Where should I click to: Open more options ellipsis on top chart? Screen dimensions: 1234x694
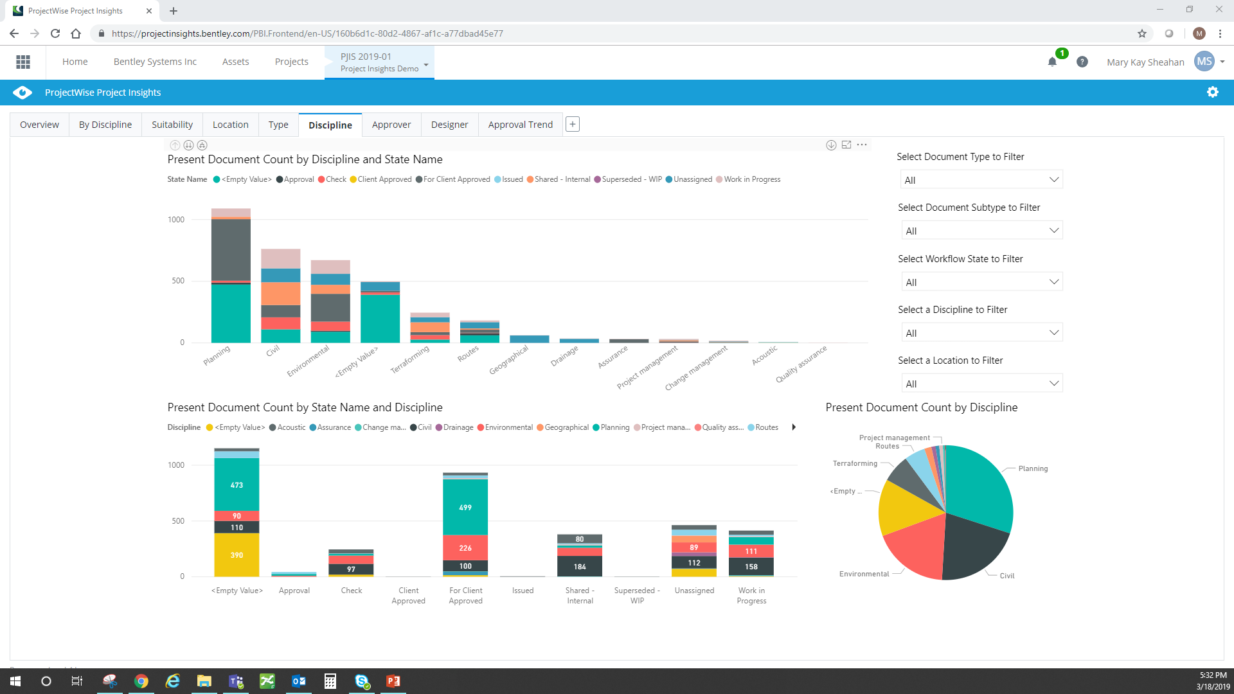[862, 145]
